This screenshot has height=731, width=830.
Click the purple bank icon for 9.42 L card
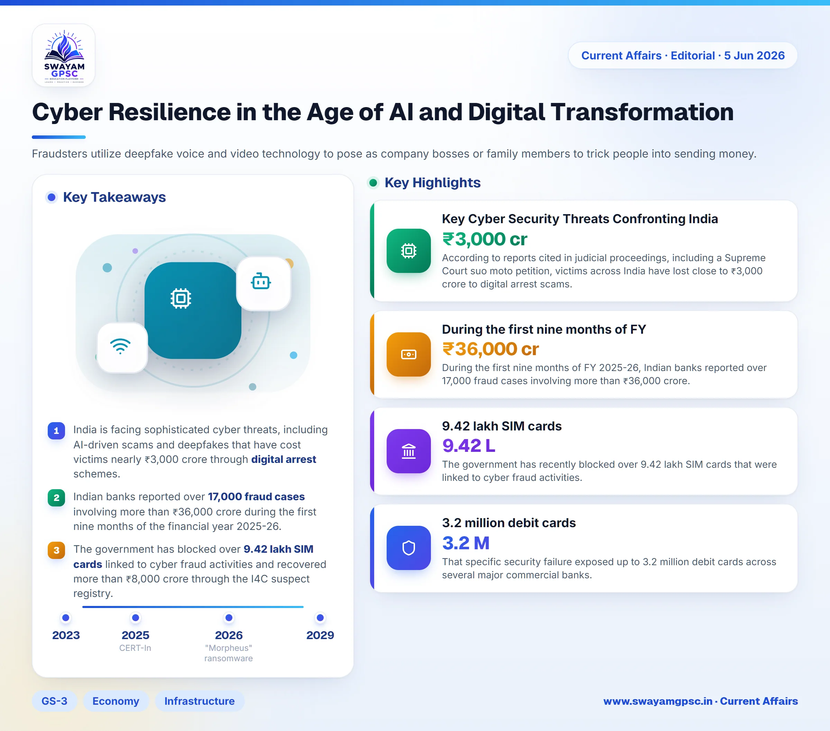408,451
